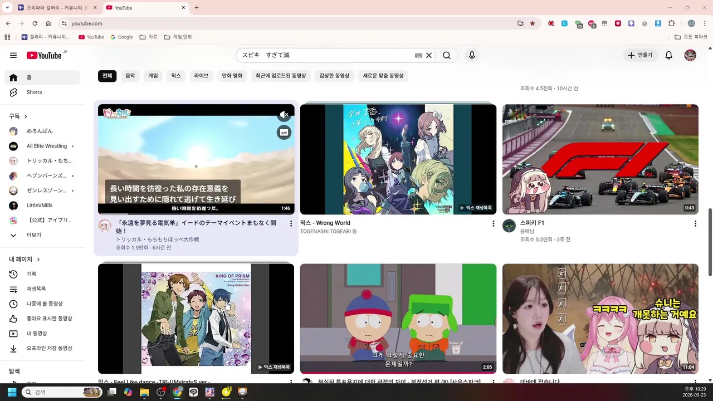Bookmark the page with the star
This screenshot has height=401, width=713.
(533, 23)
